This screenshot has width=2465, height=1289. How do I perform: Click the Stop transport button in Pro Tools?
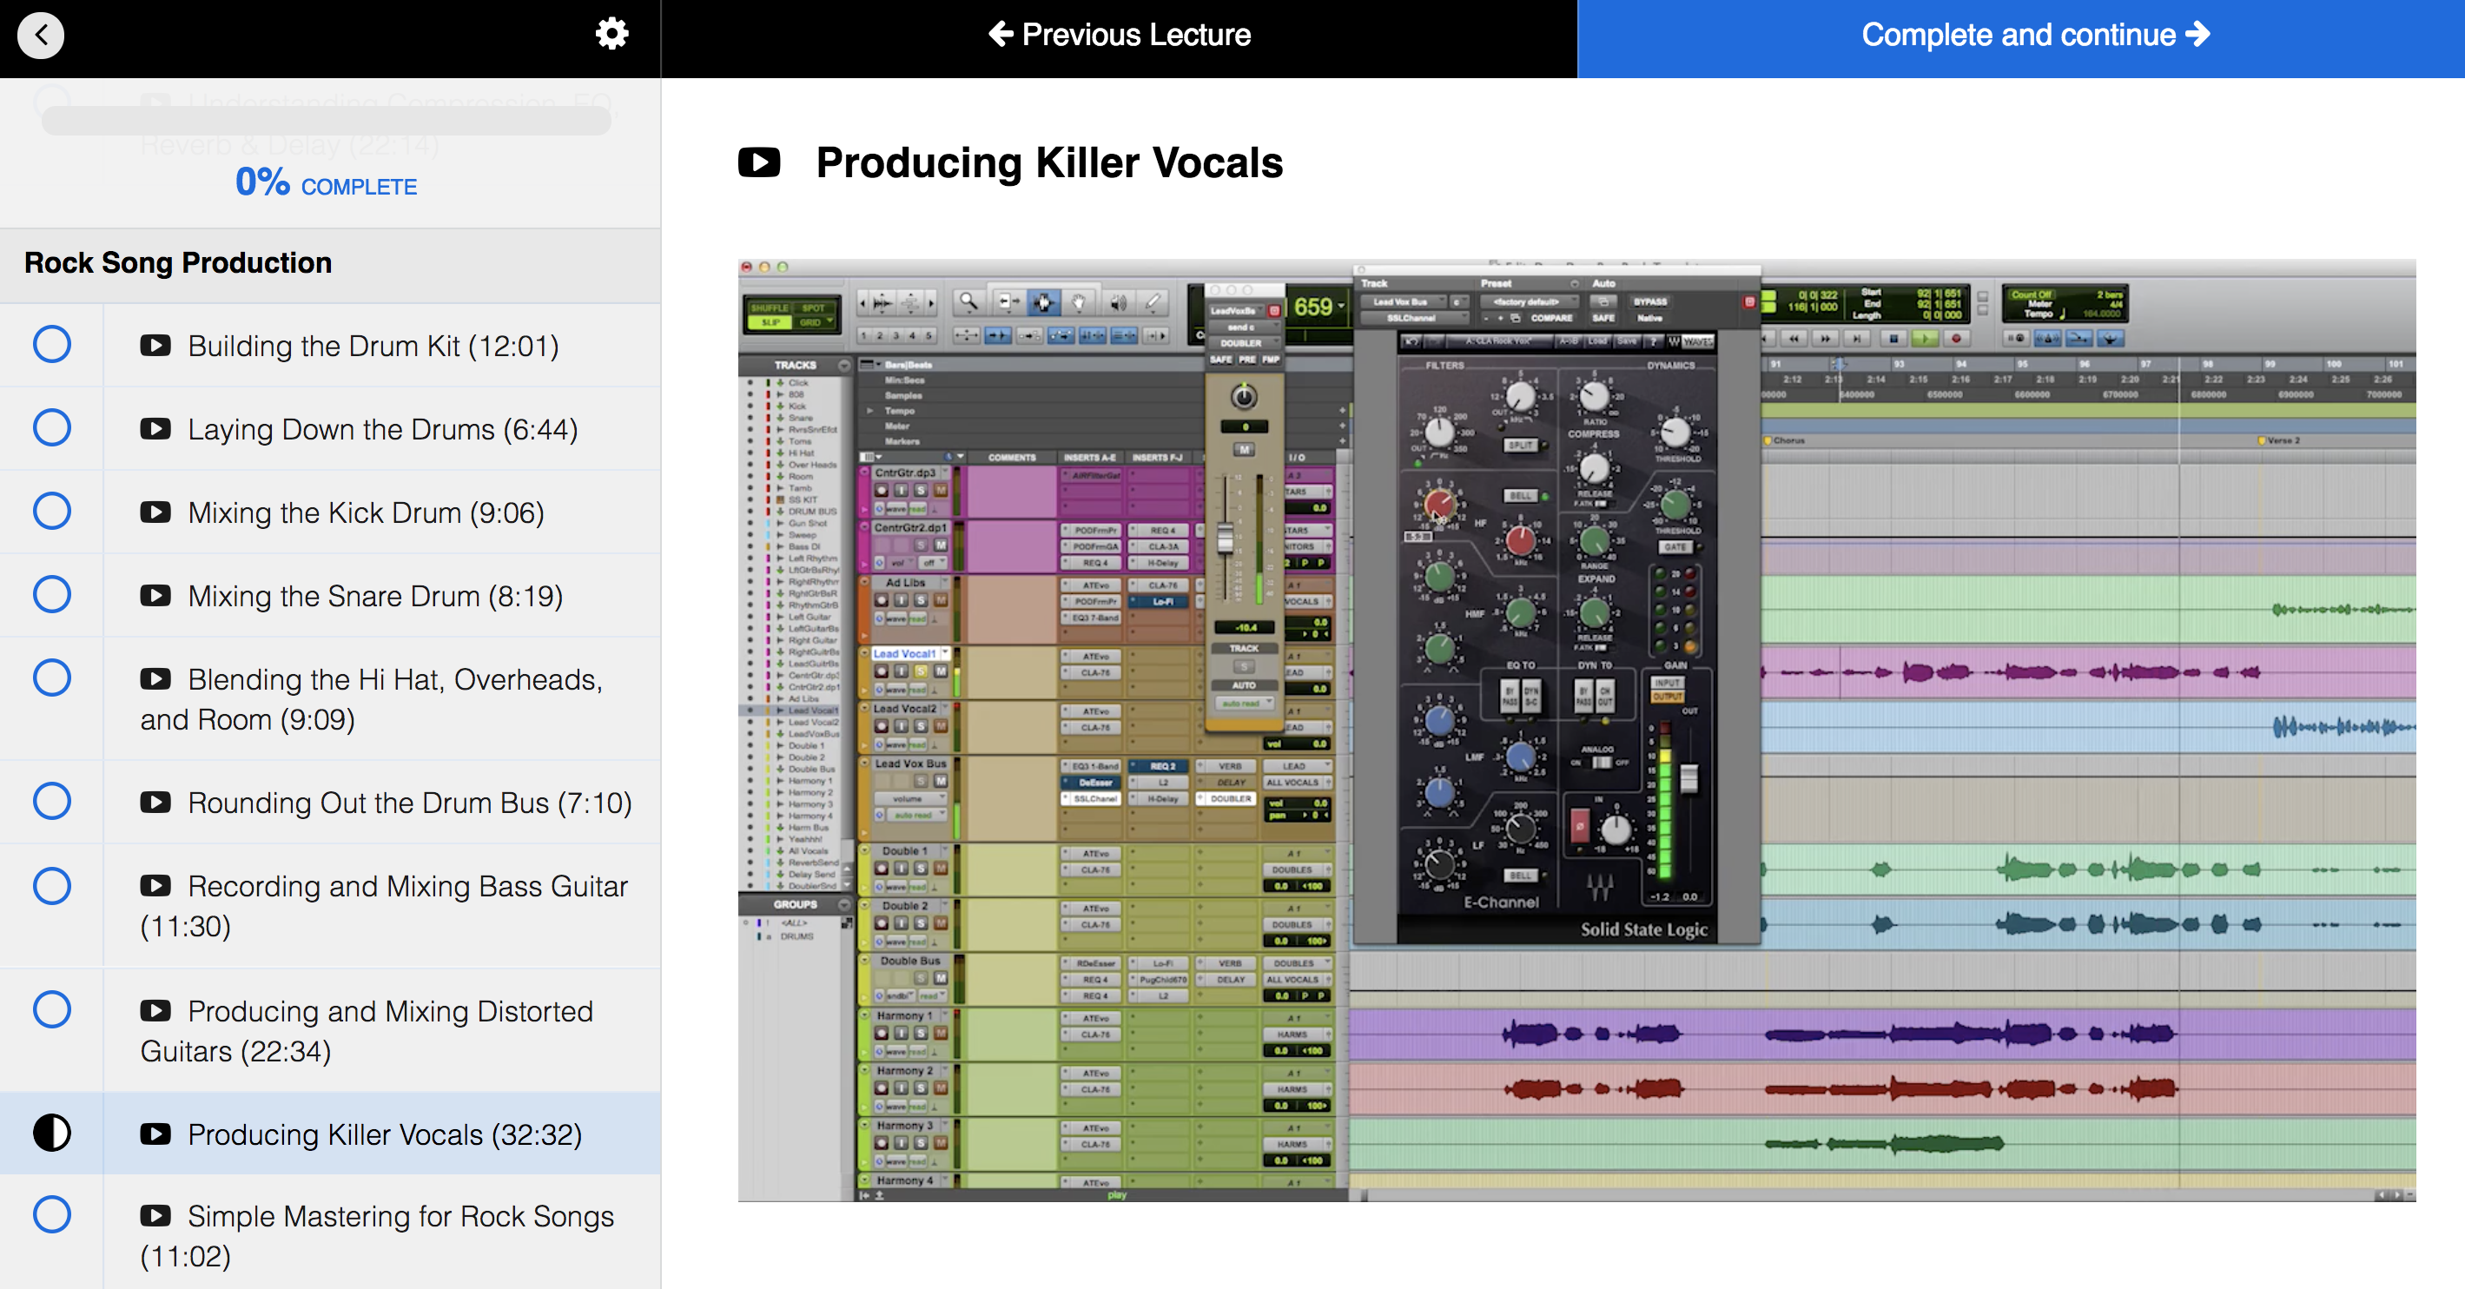pos(1892,338)
